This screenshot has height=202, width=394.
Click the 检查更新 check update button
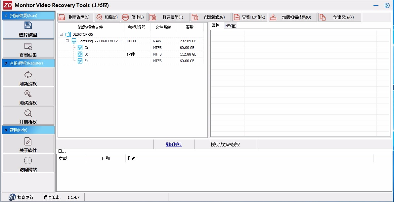(x=21, y=197)
